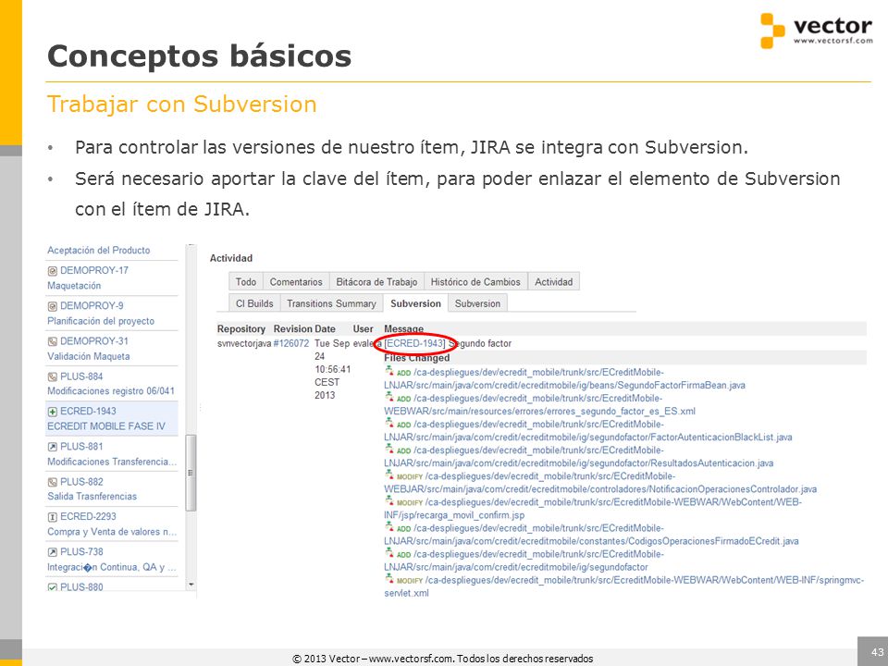Screen dimensions: 888x666
Task: Open SegundoFactorFirmaBean.java file path
Action: (564, 379)
